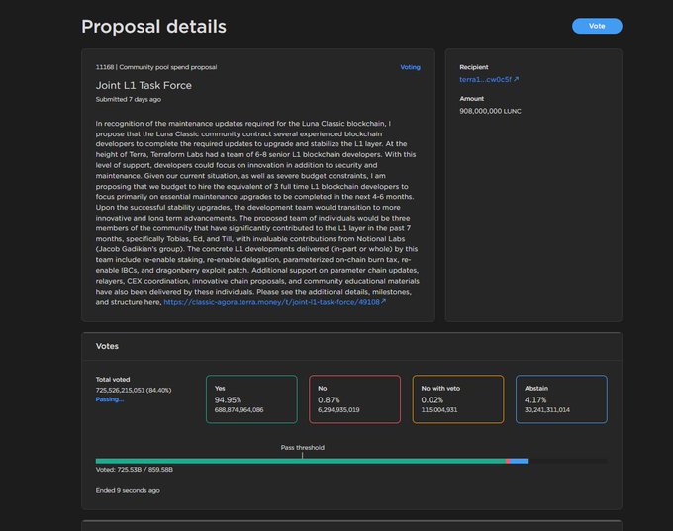Click the Pass threshold marker on the bar
This screenshot has width=673, height=531.
point(302,456)
